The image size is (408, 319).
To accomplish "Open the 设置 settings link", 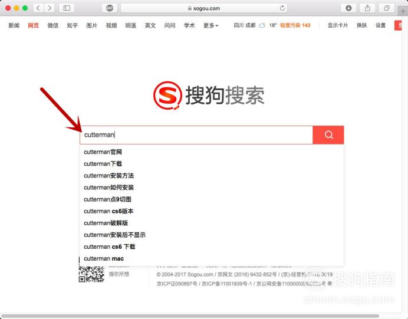I will (x=380, y=25).
